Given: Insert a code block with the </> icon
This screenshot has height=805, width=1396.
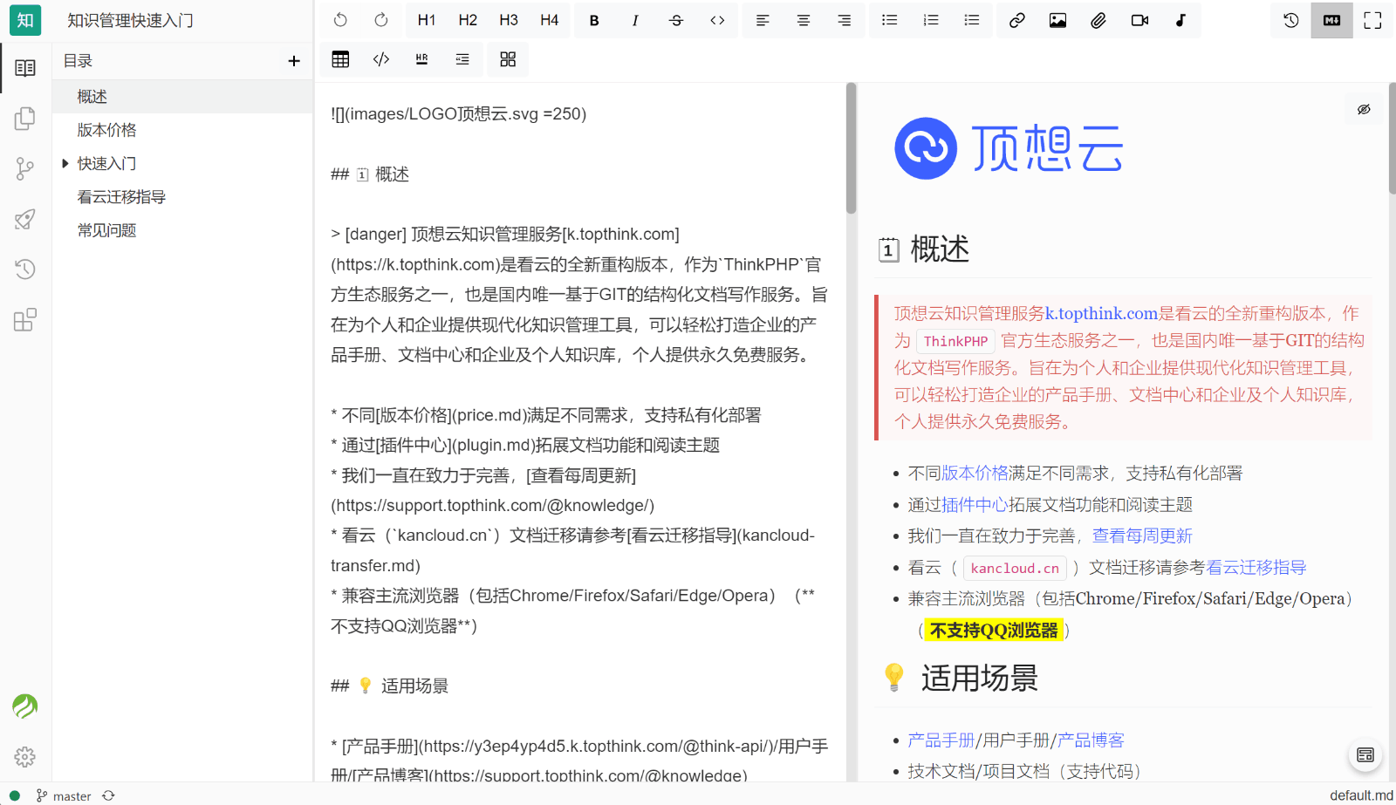Looking at the screenshot, I should point(380,59).
